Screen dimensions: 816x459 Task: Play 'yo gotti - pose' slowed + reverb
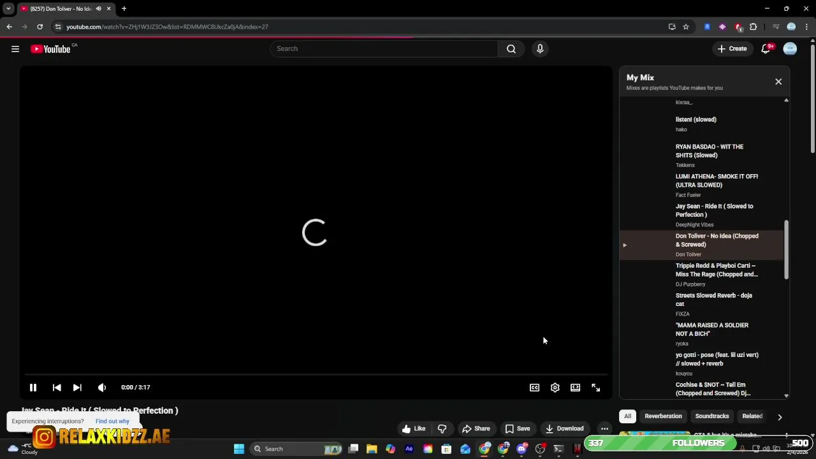701,365
